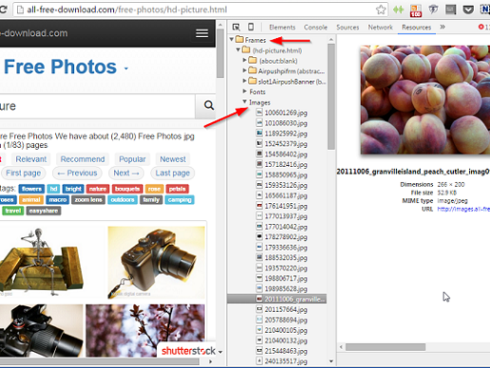The width and height of the screenshot is (490, 368).
Task: Sort results by Relevant
Action: pyautogui.click(x=31, y=159)
